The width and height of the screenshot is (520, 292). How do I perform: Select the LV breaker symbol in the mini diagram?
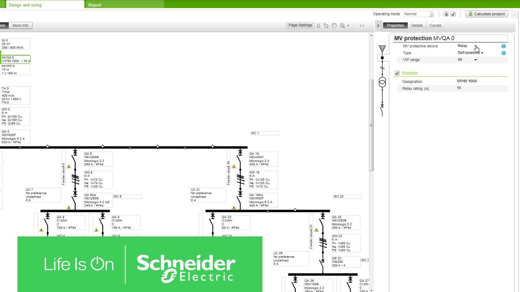tap(382, 109)
